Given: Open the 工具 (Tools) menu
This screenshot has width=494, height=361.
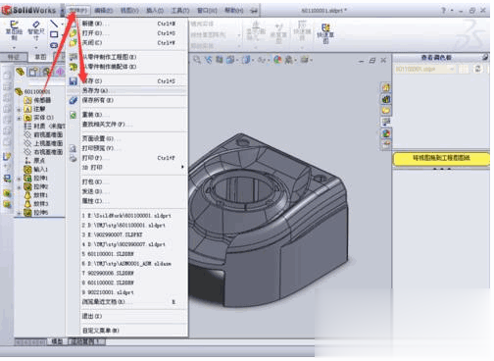Looking at the screenshot, I should click(x=179, y=11).
